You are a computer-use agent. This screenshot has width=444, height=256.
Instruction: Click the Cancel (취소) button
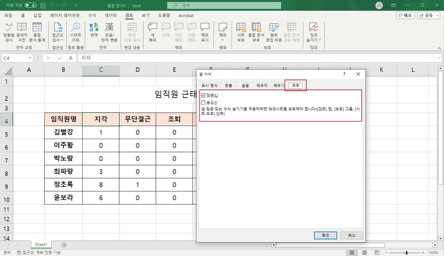coord(351,235)
